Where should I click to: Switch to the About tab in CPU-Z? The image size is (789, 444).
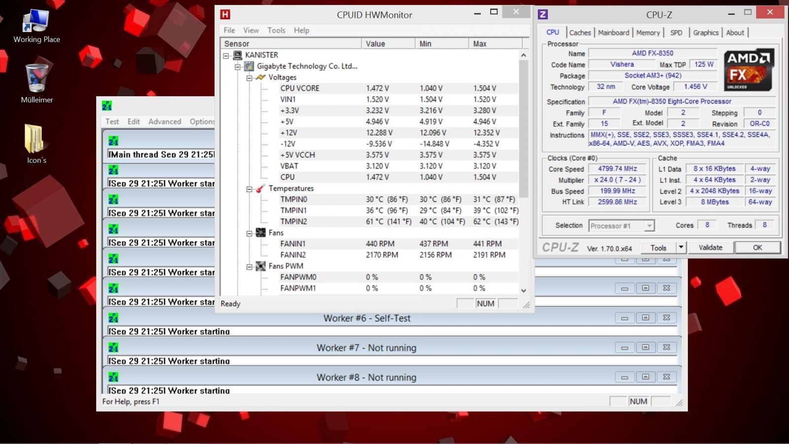pyautogui.click(x=735, y=33)
